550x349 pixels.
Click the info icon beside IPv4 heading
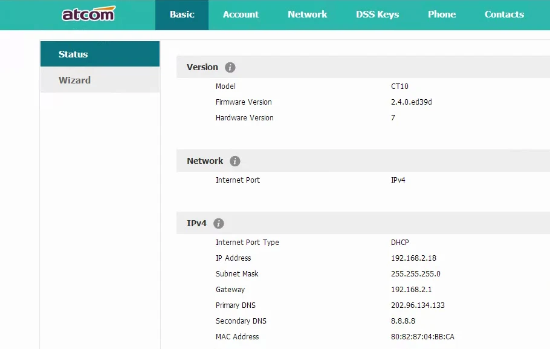click(219, 223)
